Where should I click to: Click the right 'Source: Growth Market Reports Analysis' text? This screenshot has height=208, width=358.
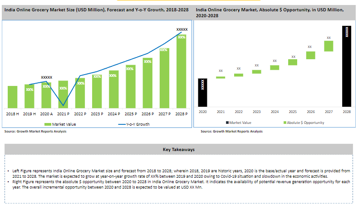tap(231, 131)
